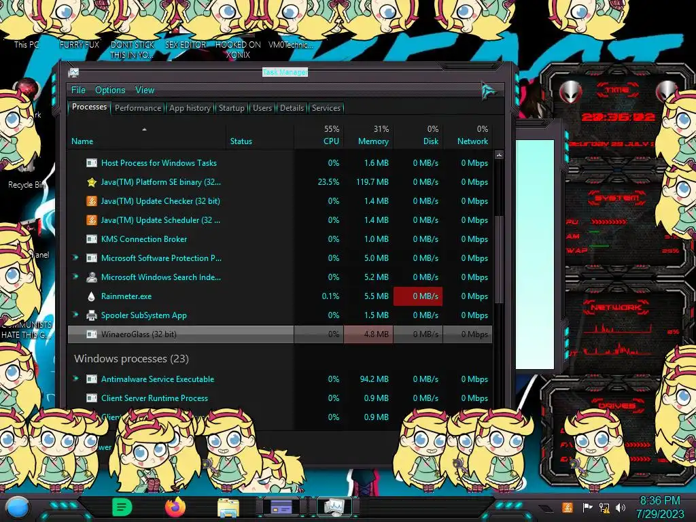
Task: Click the Rainmeter 0 MB/s disk cell
Action: click(x=418, y=296)
